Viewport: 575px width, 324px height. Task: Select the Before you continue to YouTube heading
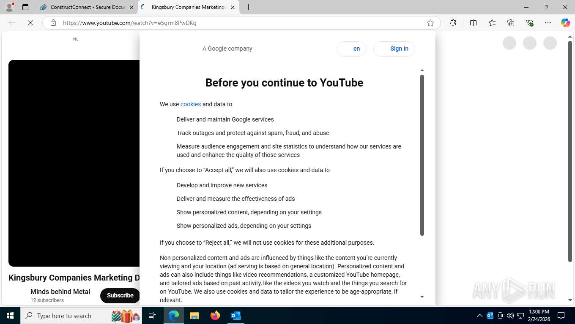tap(284, 83)
